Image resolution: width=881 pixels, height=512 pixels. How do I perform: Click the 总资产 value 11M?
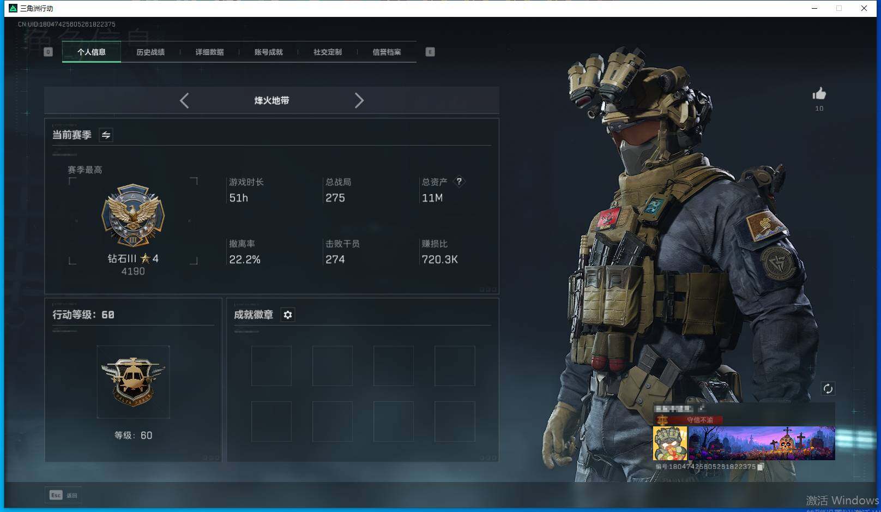click(x=432, y=198)
